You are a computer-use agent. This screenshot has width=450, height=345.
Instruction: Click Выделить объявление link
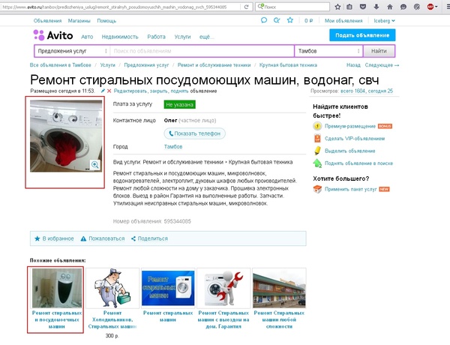(349, 151)
